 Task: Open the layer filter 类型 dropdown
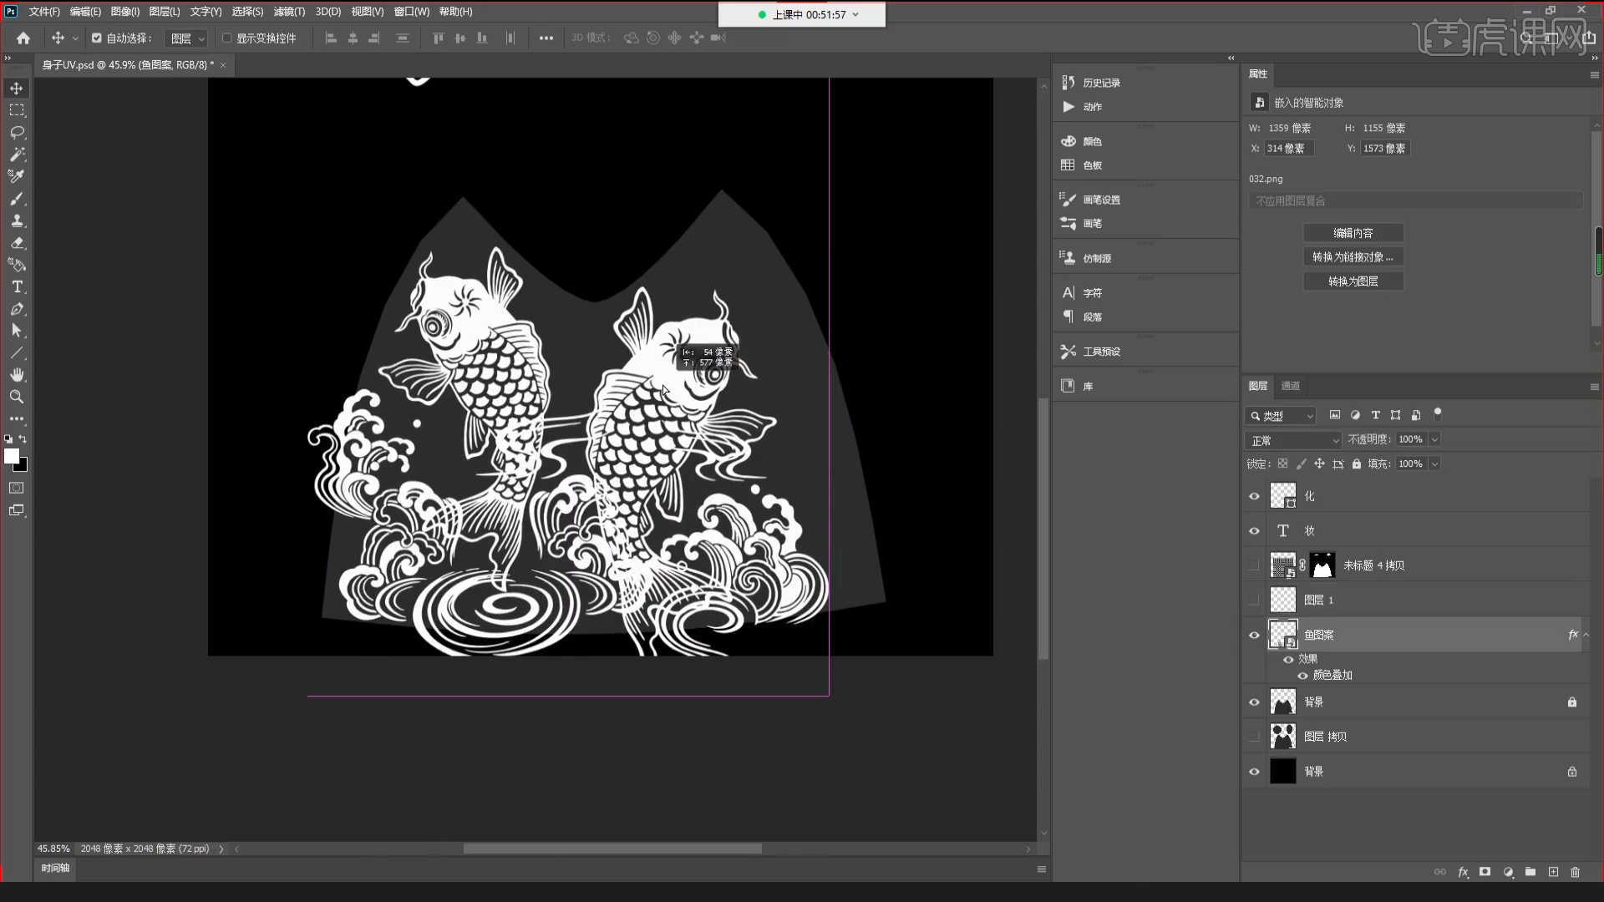coord(1281,416)
